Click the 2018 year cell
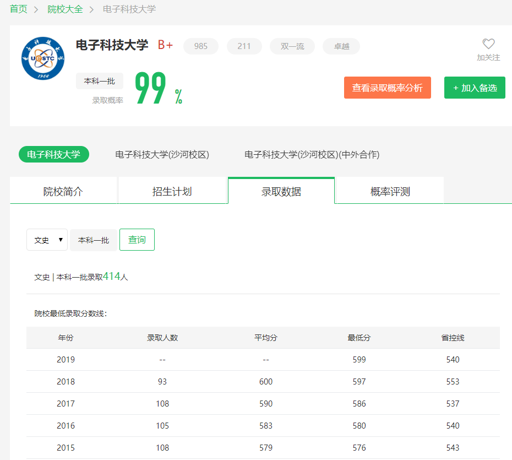This screenshot has height=460, width=512. click(x=66, y=382)
